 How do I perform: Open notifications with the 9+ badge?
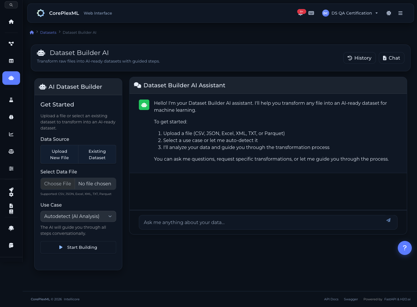point(301,13)
